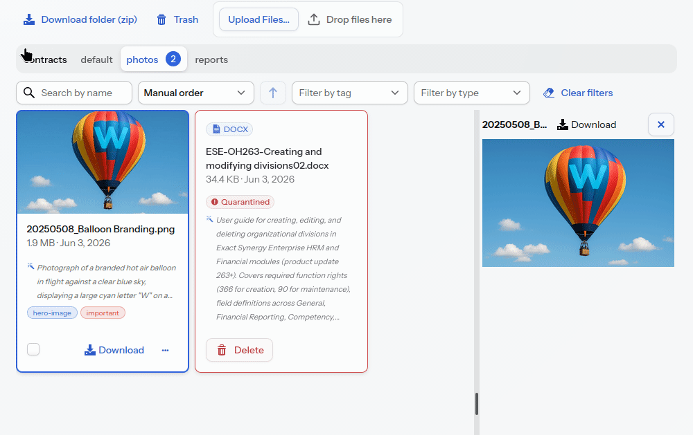This screenshot has height=435, width=693.
Task: Click the DOCX file type badge
Action: click(x=229, y=129)
